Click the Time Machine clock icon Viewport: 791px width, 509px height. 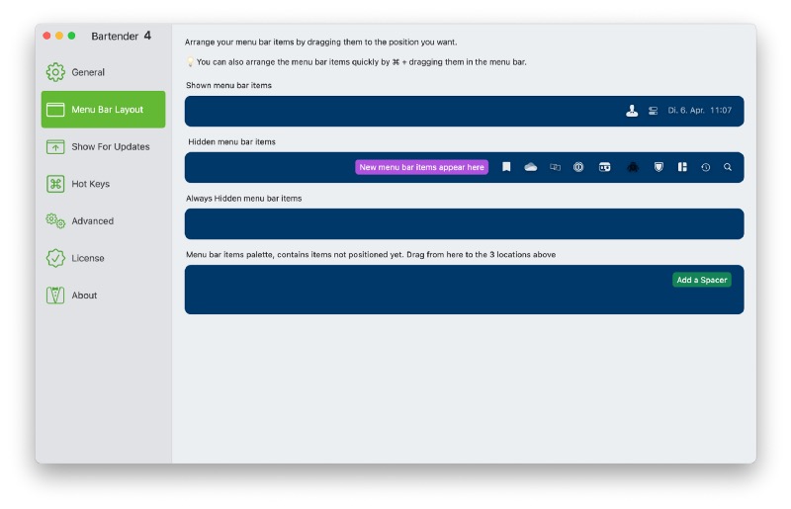(706, 167)
